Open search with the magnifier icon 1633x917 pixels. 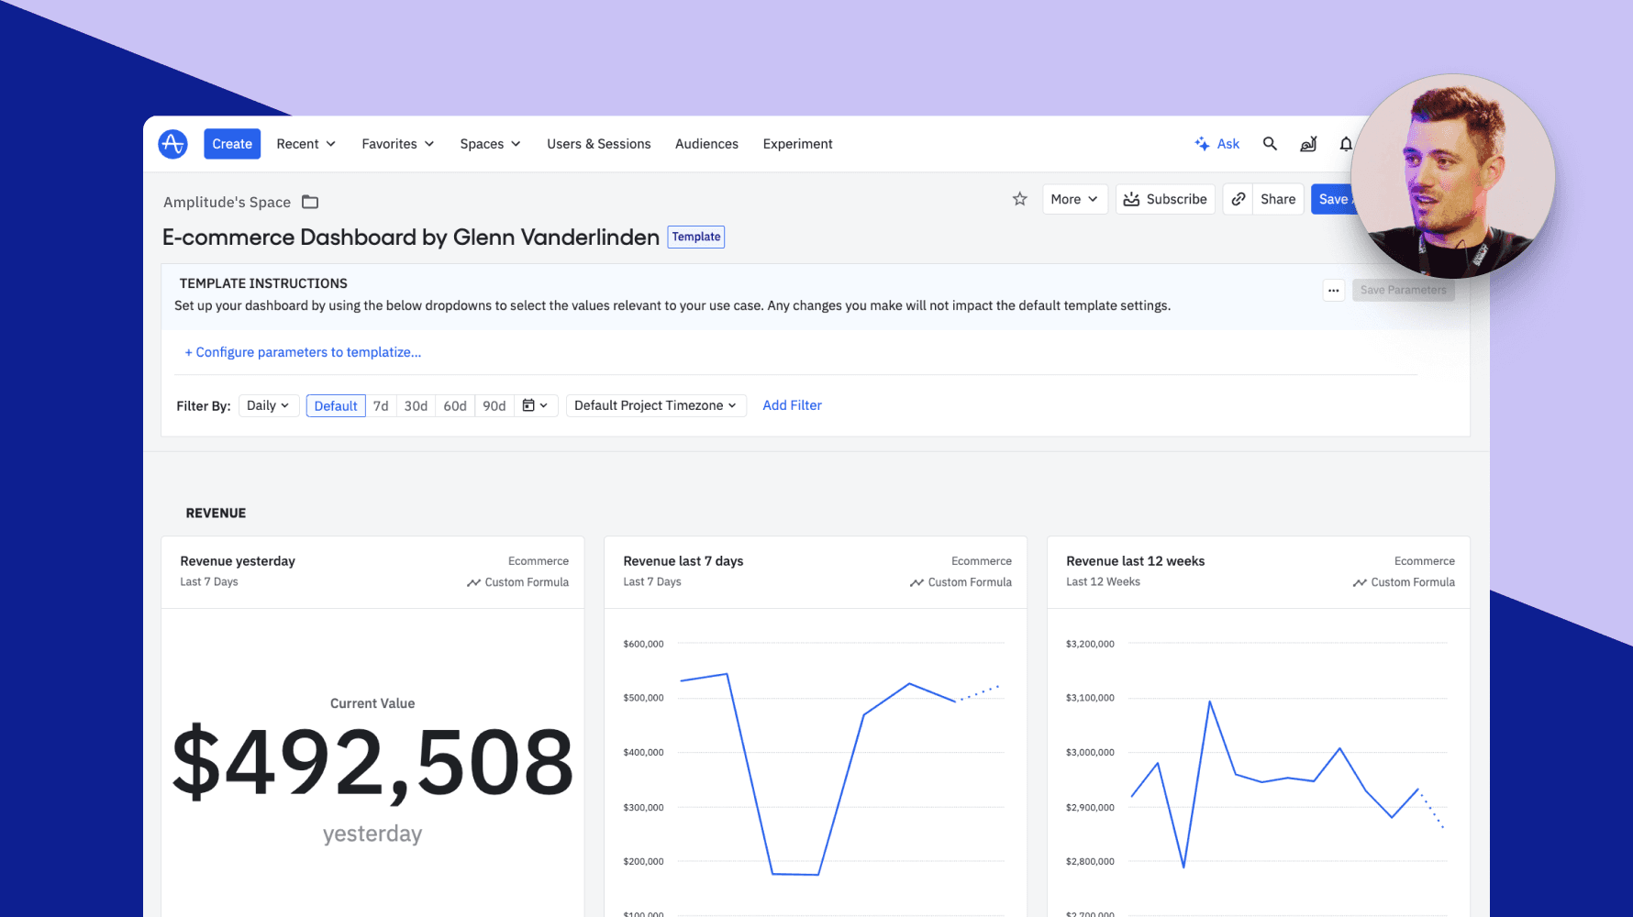coord(1270,144)
